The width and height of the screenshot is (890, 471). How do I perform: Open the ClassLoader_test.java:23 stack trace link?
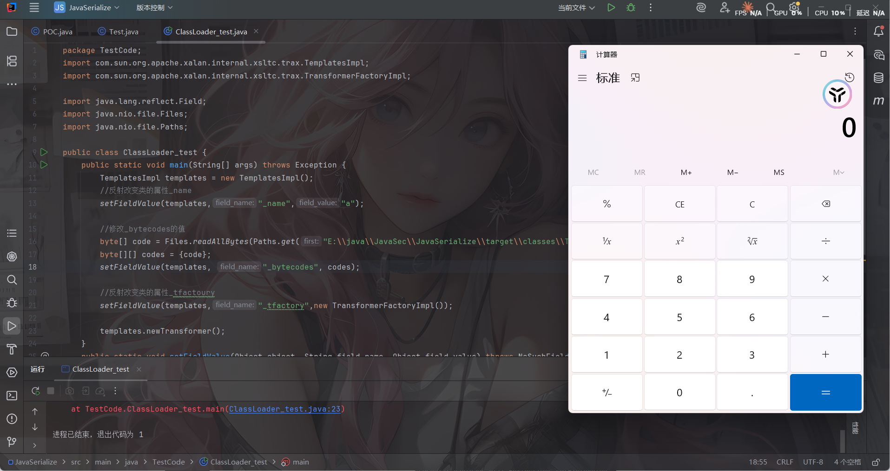pos(284,409)
